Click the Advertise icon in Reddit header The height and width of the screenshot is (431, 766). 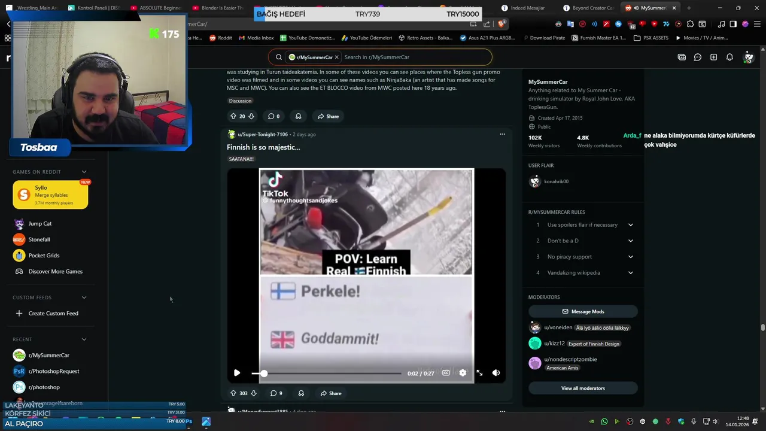(x=682, y=57)
